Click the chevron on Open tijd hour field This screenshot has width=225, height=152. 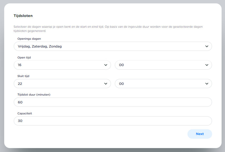(x=106, y=65)
